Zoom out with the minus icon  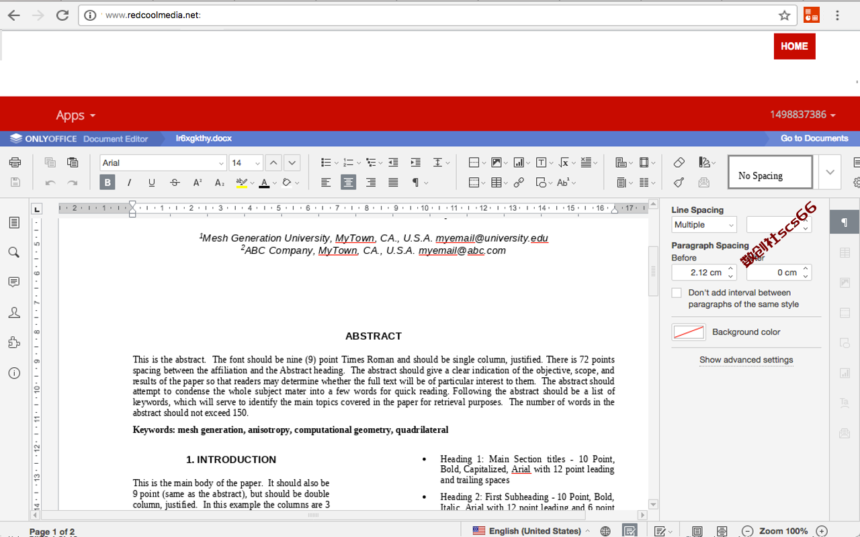pyautogui.click(x=747, y=531)
